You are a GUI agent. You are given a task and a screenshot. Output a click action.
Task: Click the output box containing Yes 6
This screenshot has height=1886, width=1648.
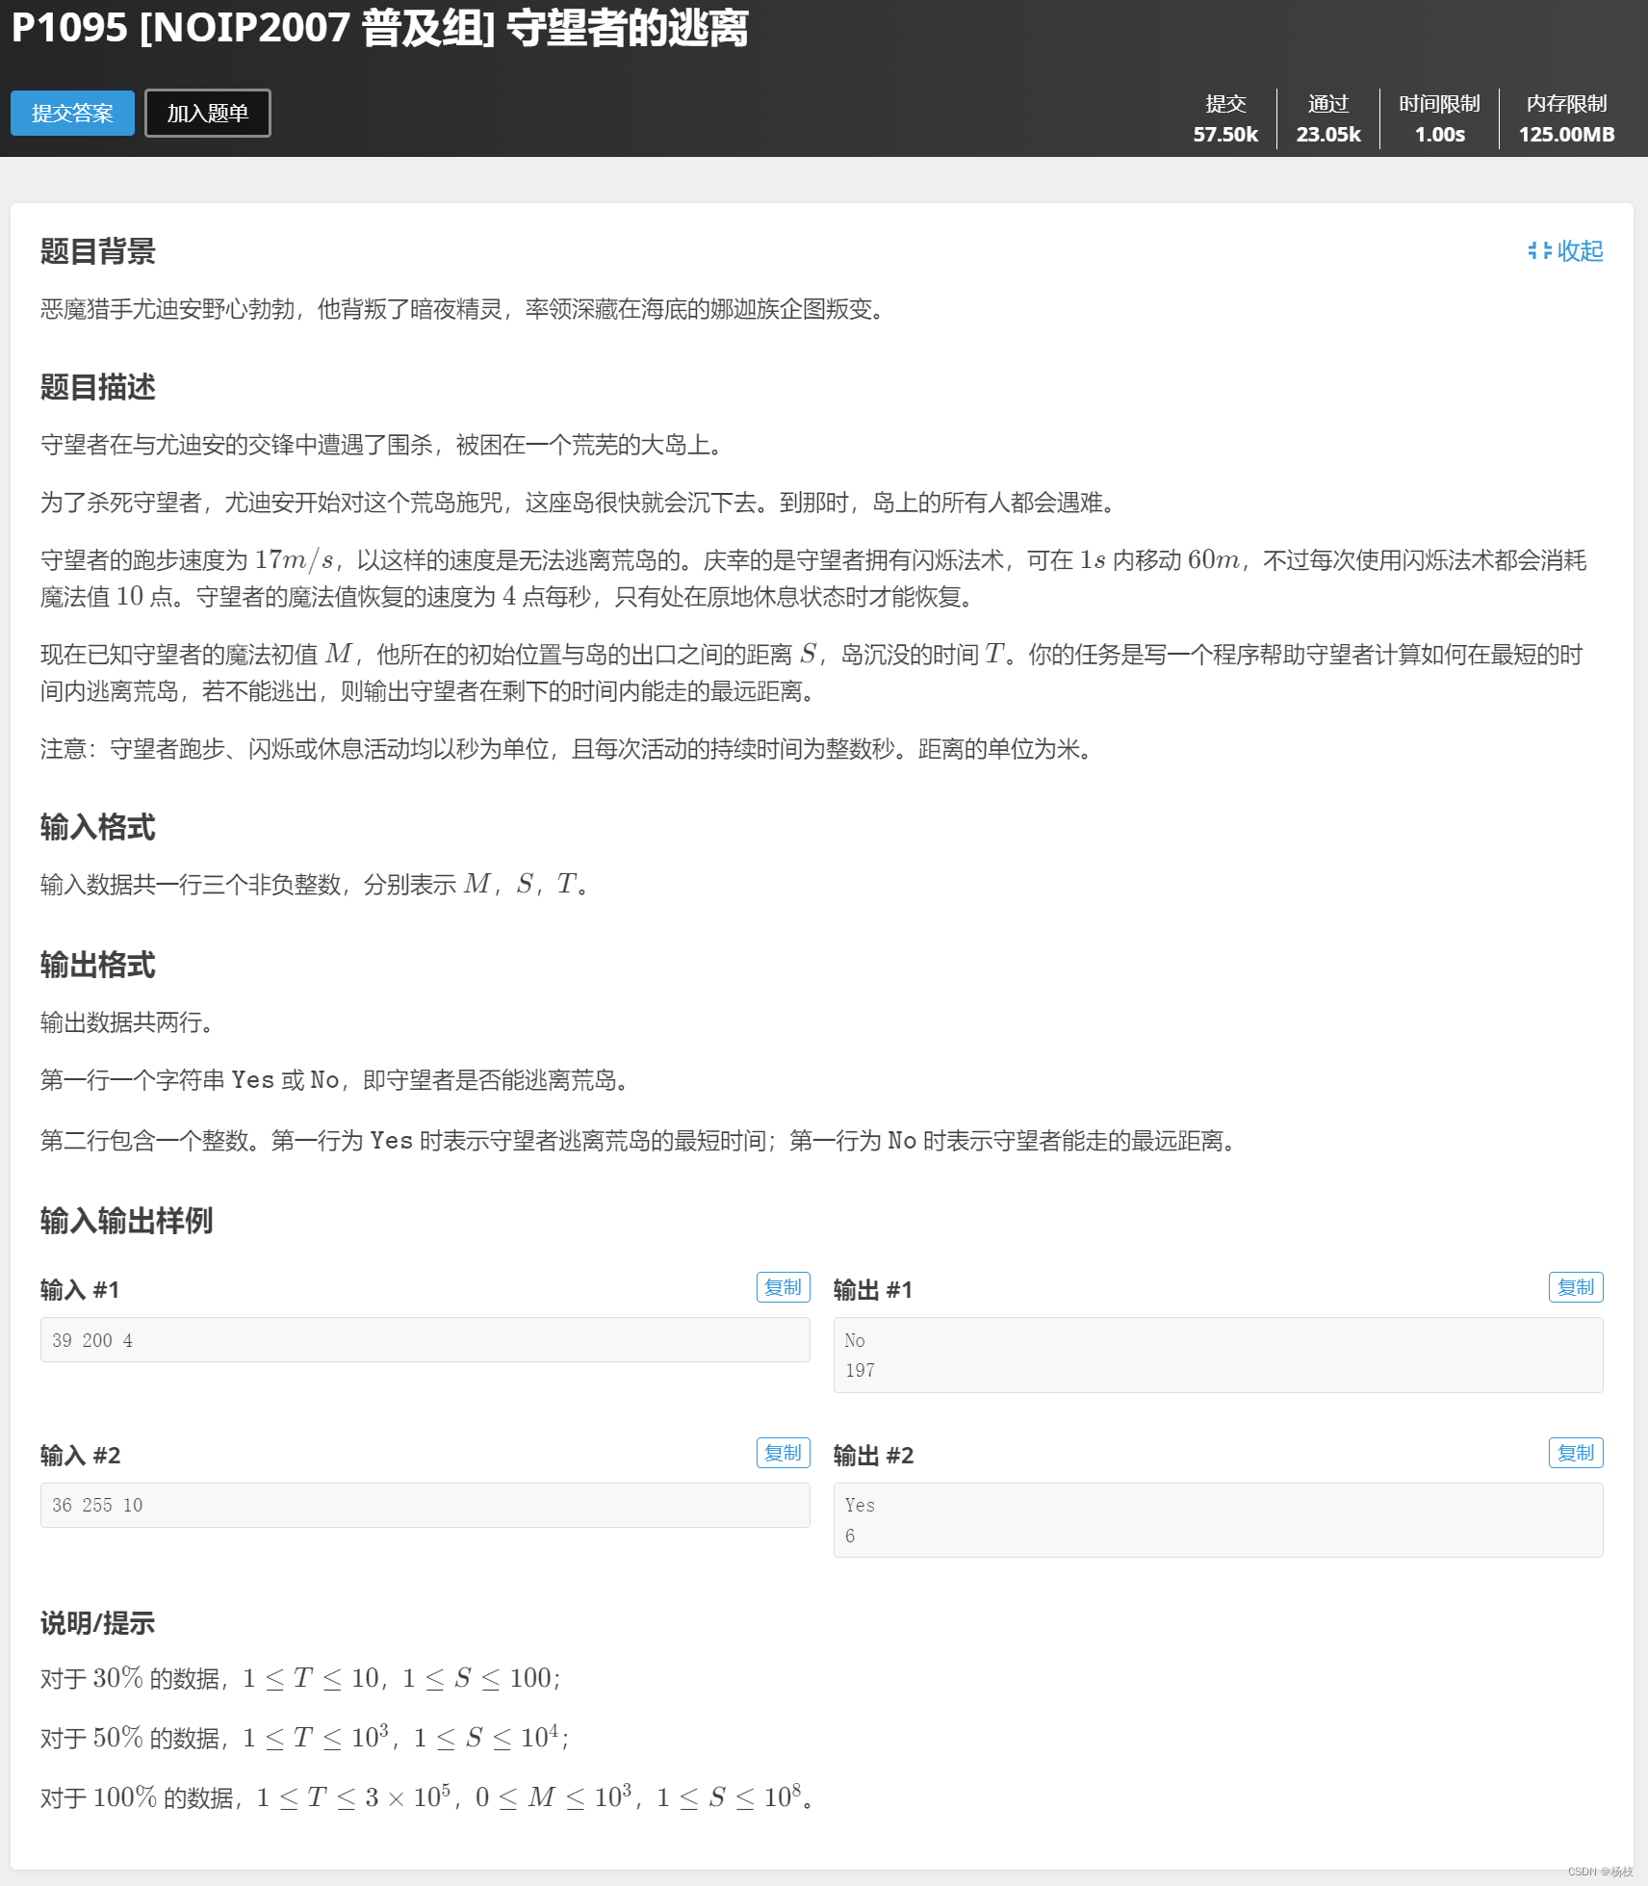click(1217, 1519)
